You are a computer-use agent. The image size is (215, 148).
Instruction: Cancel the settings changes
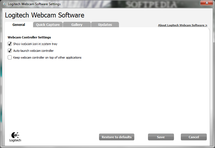(x=194, y=137)
